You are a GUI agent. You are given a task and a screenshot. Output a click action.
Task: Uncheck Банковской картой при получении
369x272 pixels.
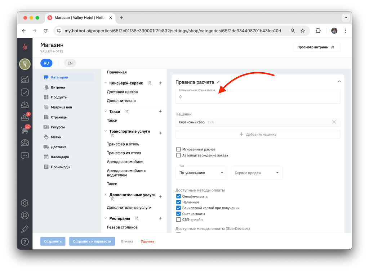pyautogui.click(x=178, y=208)
